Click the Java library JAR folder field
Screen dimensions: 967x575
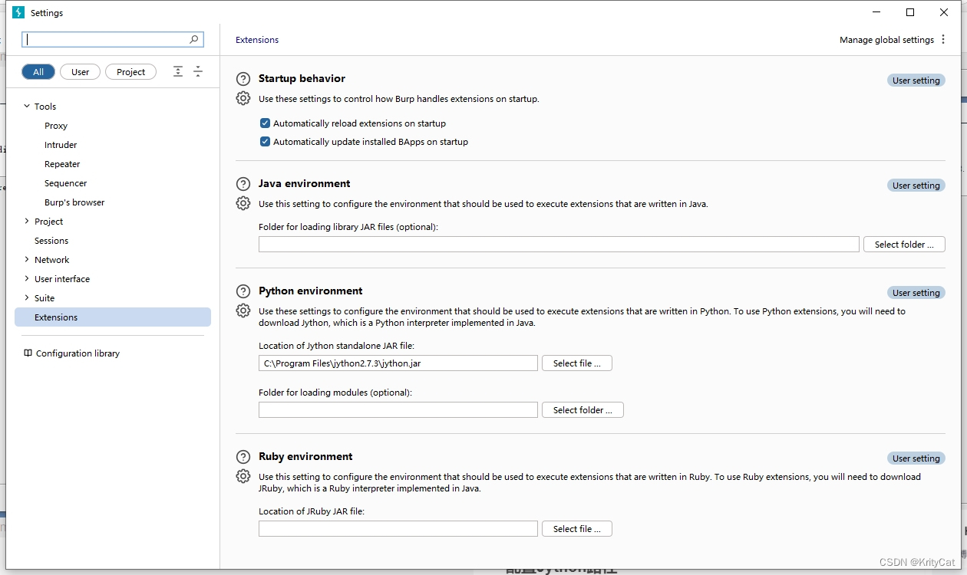(559, 245)
